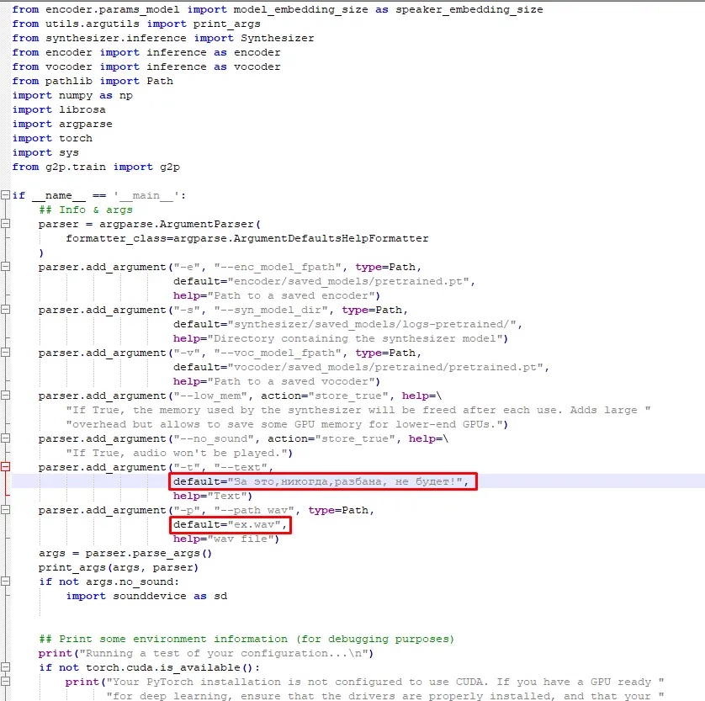Click the "overhead but allows to save..." string line
Screen dimensions: 705x701
287,424
